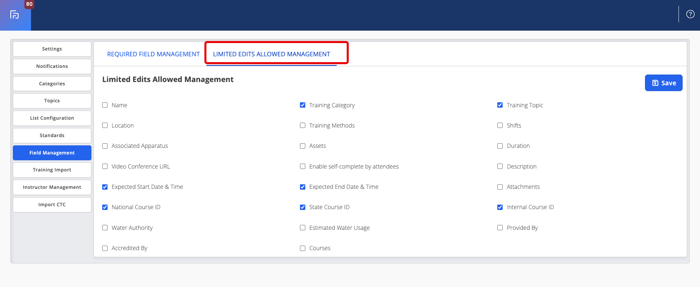Tick the Shifts checkbox
Image resolution: width=700 pixels, height=287 pixels.
[x=500, y=125]
